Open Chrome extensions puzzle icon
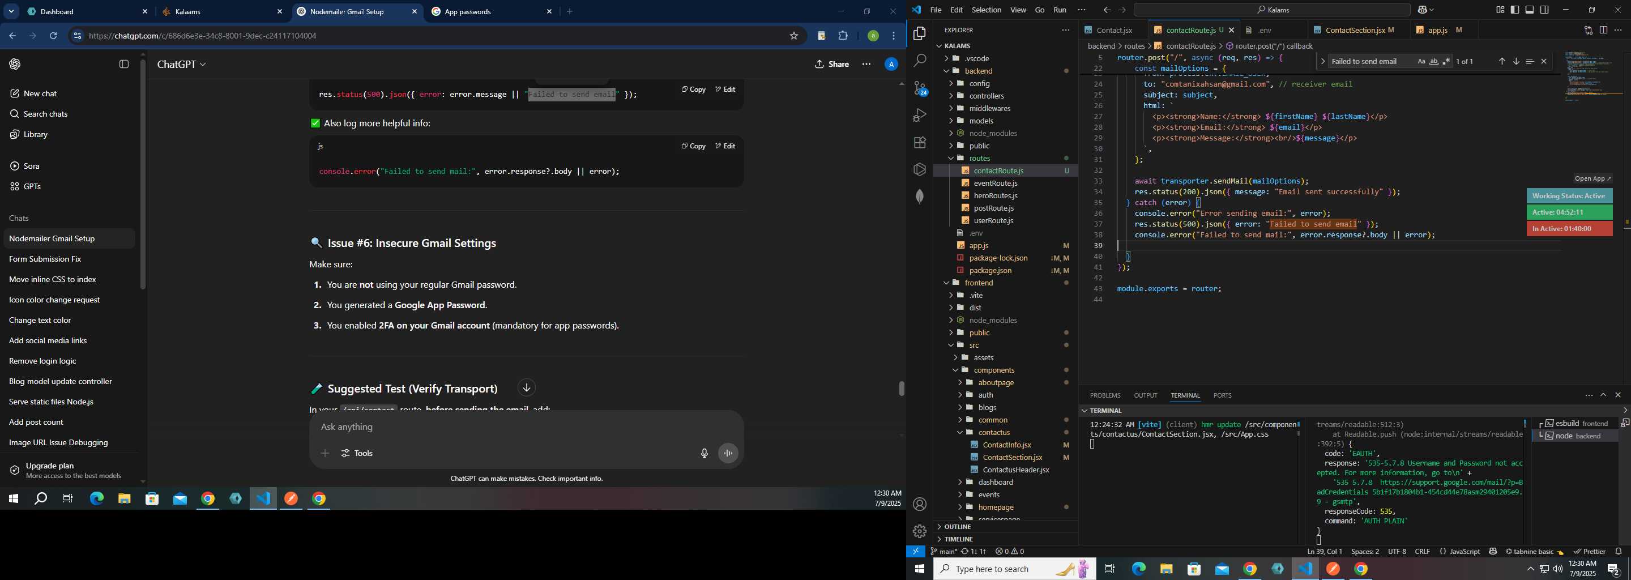 (x=843, y=36)
